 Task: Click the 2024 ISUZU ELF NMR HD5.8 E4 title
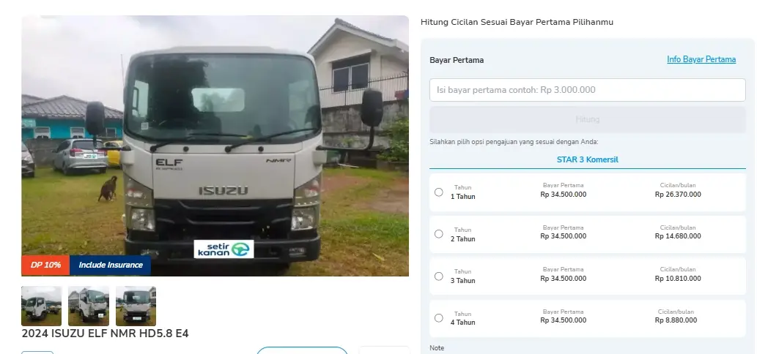coord(106,334)
